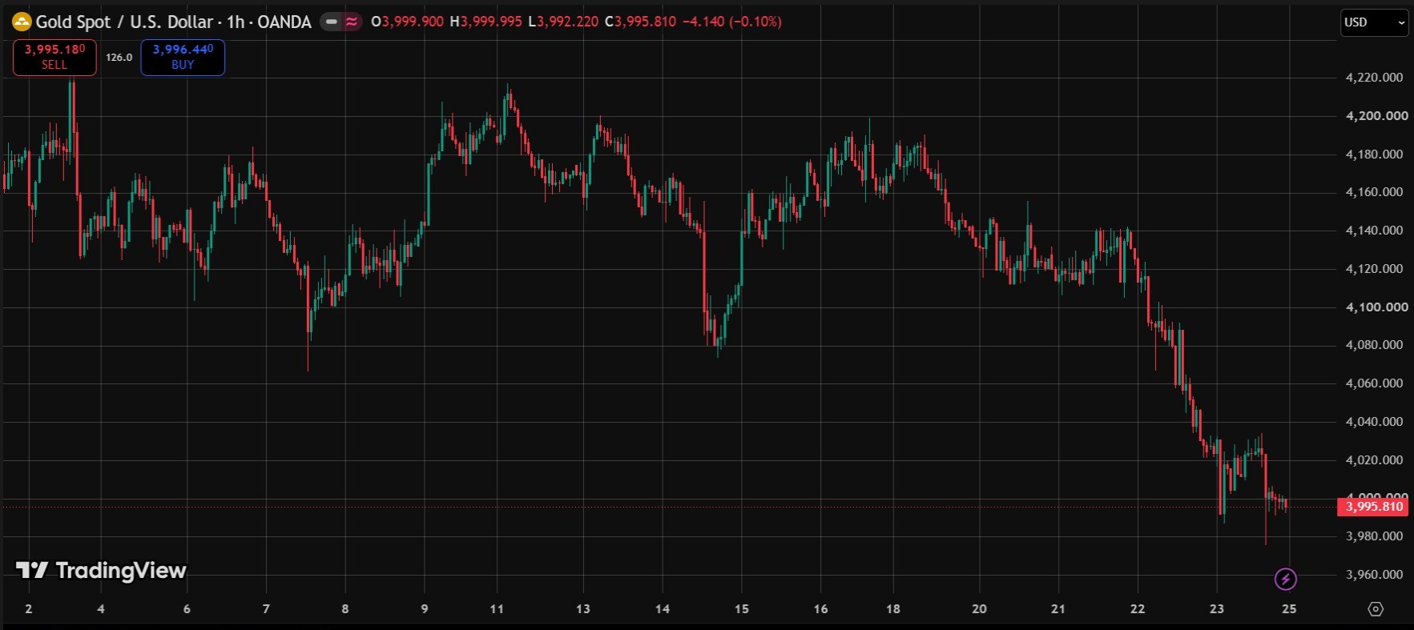This screenshot has height=630, width=1414.
Task: Click the close value C3,995.810
Action: point(640,22)
